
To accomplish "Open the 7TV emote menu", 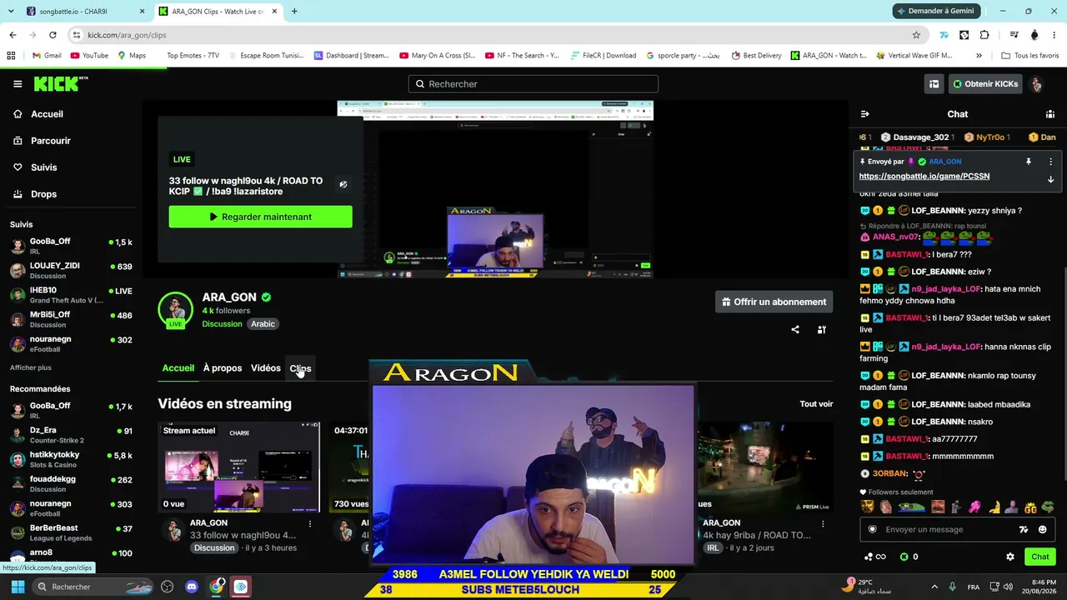I will click(1024, 529).
